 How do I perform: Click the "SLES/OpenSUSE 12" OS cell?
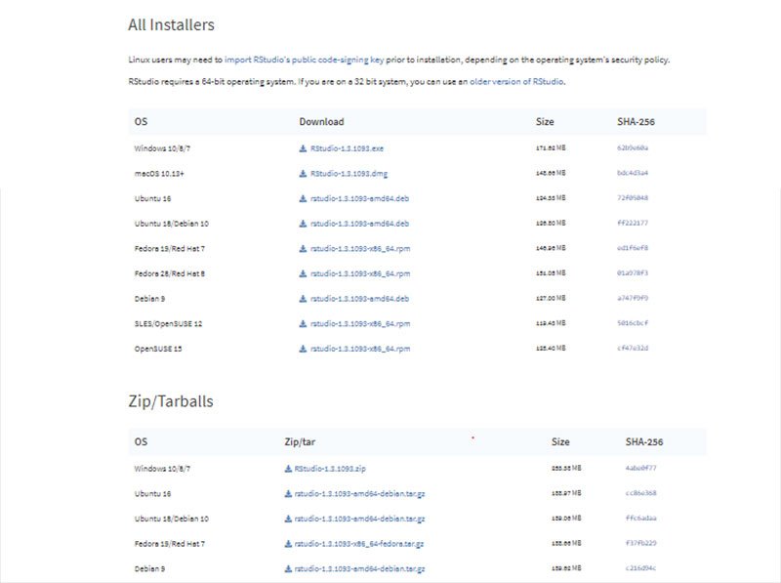pos(168,323)
